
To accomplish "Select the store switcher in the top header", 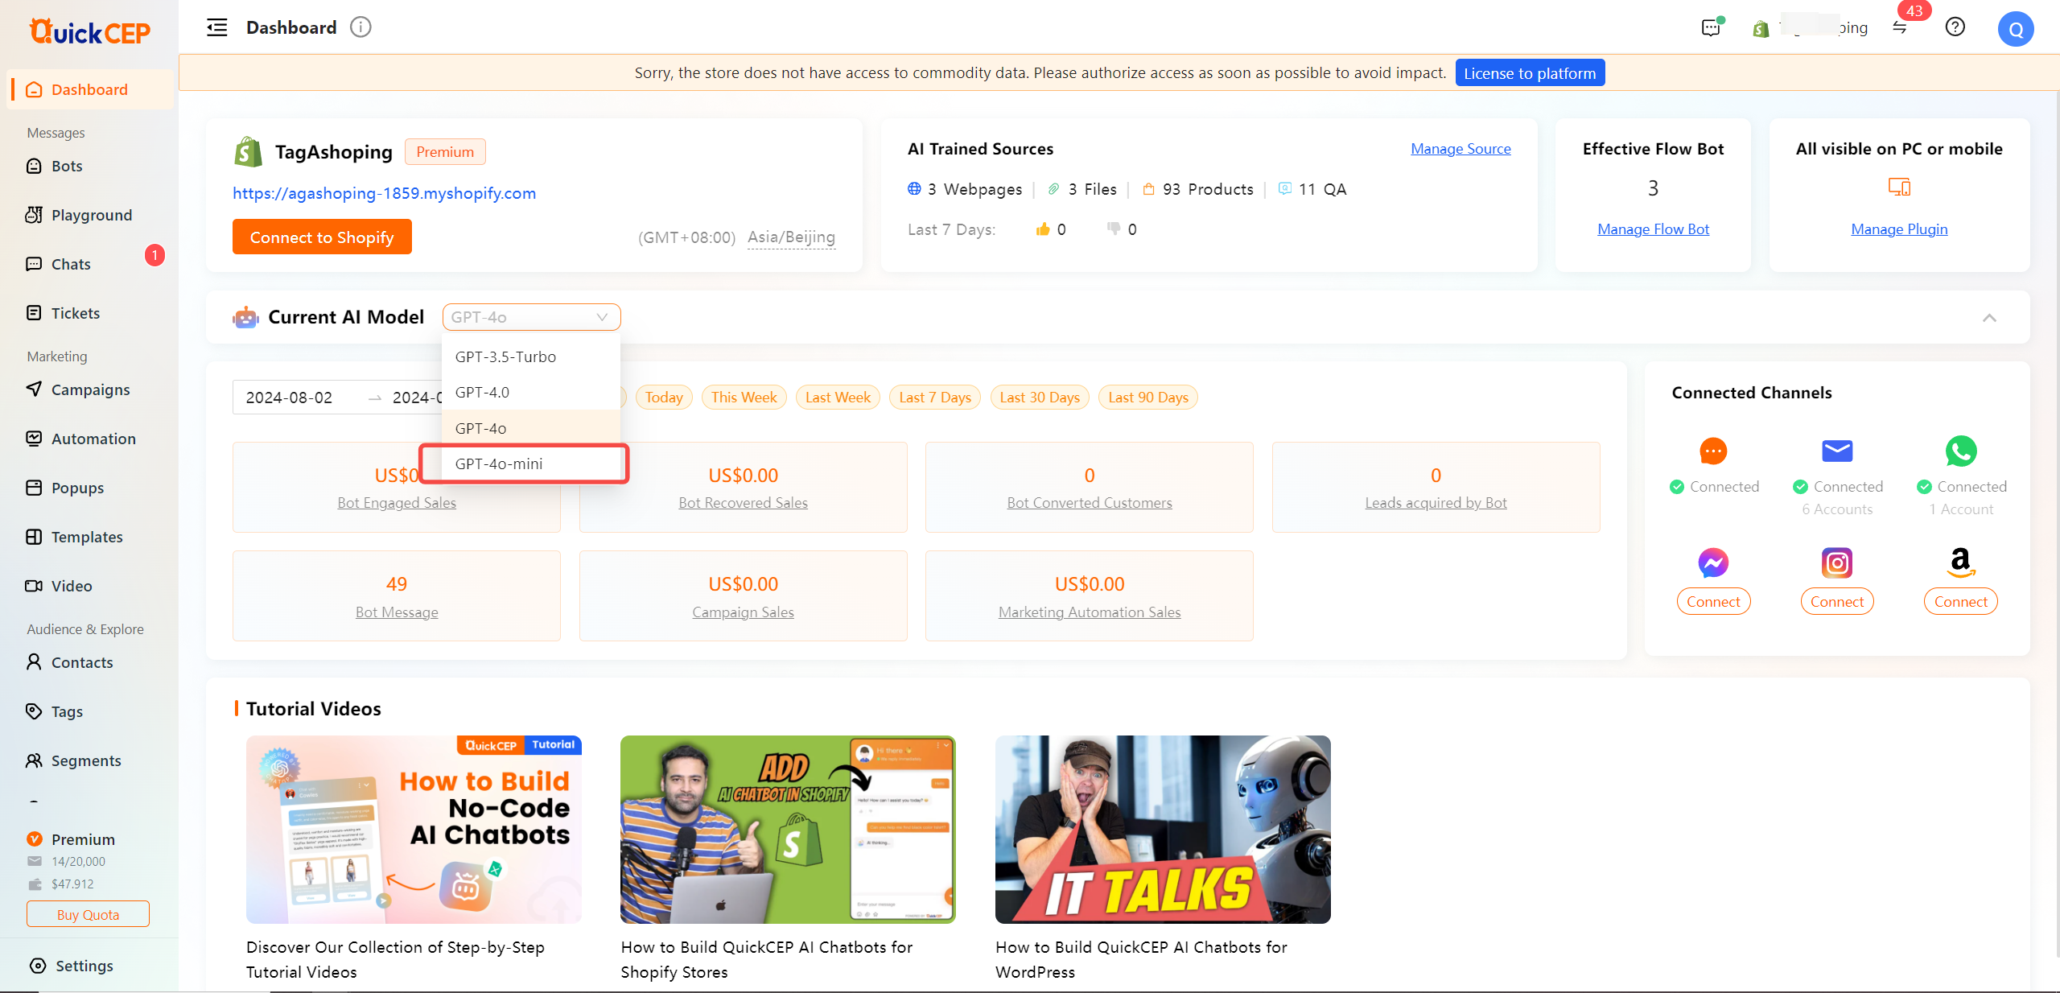I will point(1811,27).
